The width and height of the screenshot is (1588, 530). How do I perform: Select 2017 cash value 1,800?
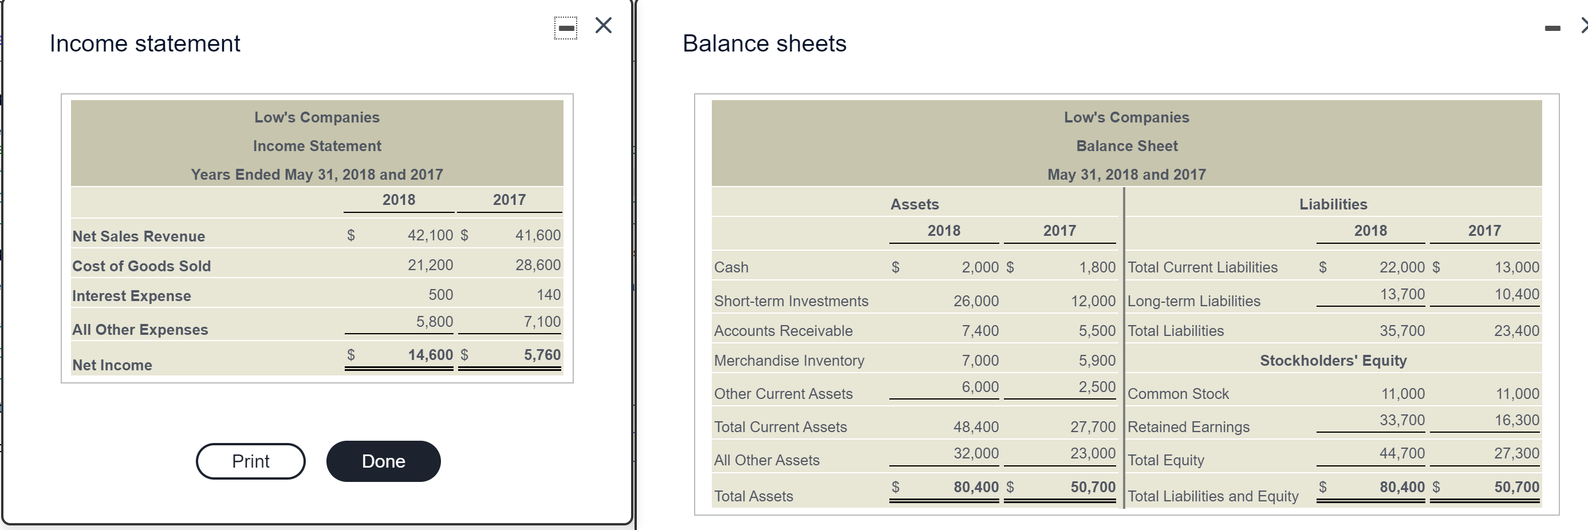click(1097, 267)
